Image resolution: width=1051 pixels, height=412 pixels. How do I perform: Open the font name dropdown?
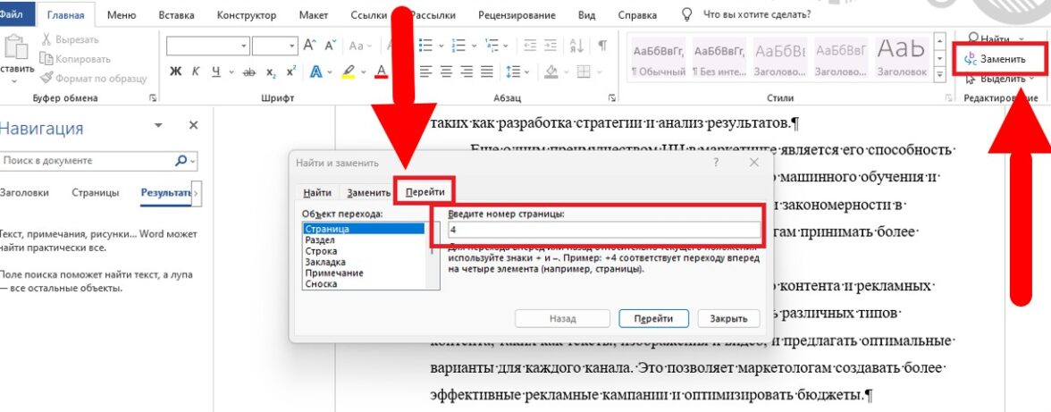pyautogui.click(x=244, y=46)
